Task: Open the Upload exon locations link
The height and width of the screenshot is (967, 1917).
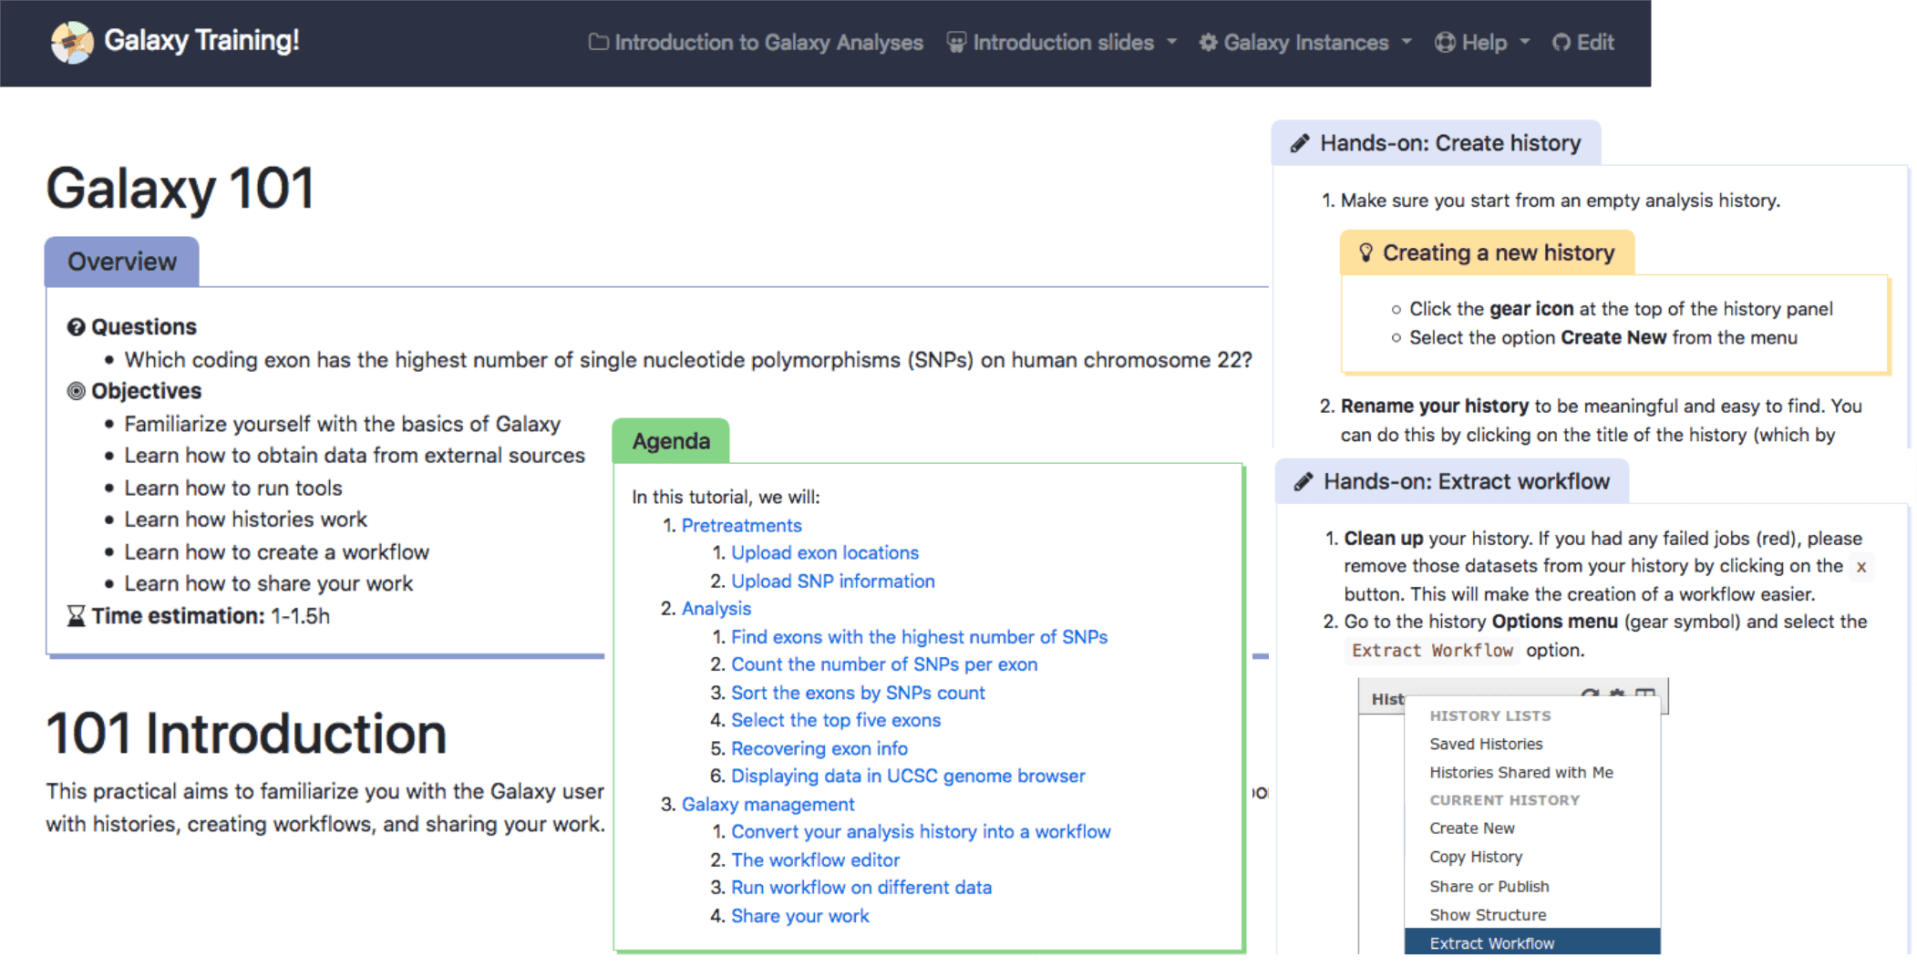Action: coord(825,552)
